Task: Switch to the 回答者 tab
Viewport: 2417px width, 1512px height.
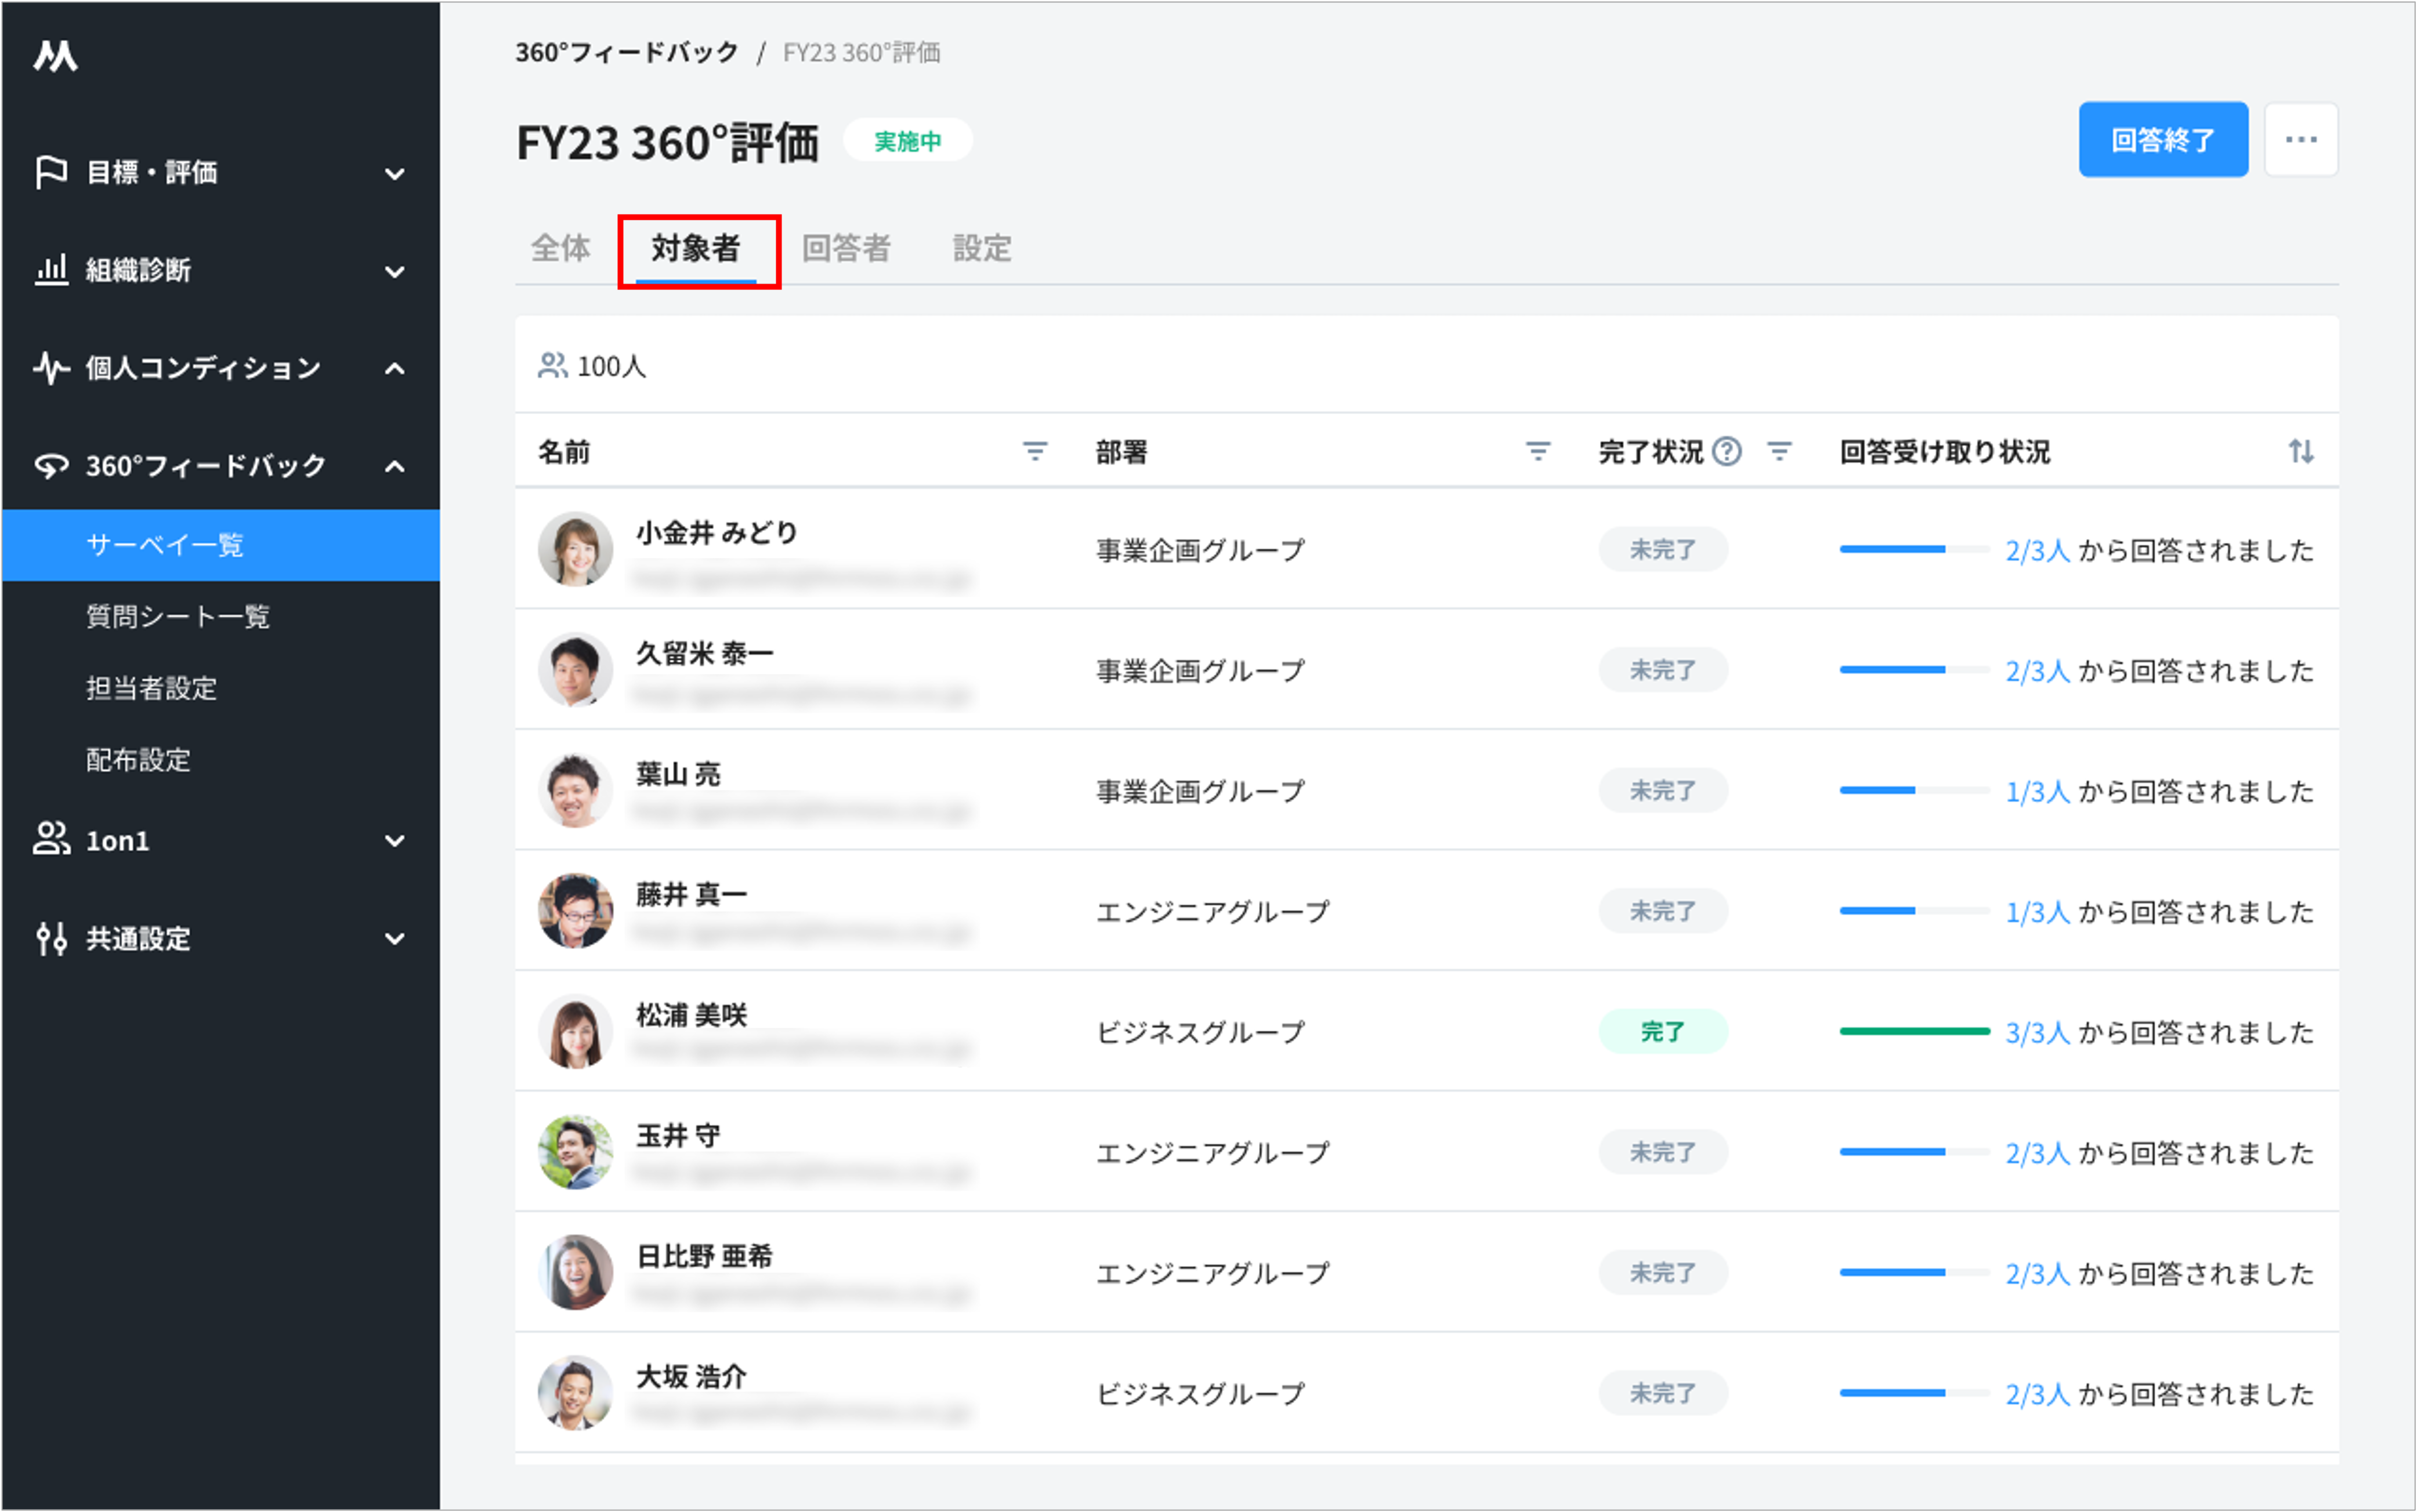Action: pos(845,248)
